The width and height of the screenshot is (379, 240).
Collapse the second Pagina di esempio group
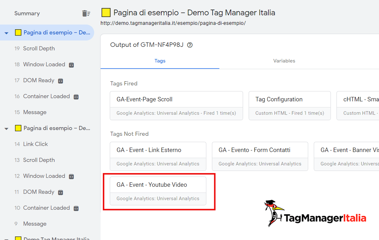coord(6,129)
